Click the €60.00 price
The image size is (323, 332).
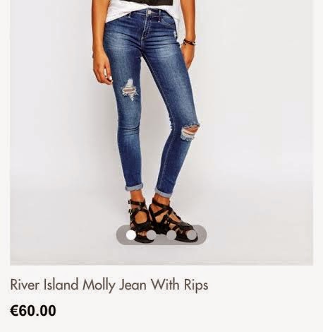pyautogui.click(x=33, y=311)
